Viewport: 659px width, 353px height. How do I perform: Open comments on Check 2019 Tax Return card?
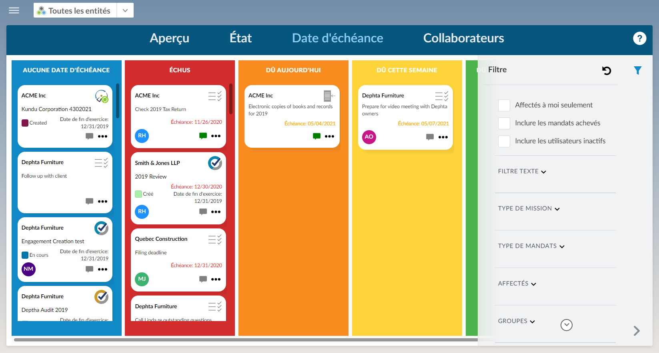tap(203, 136)
